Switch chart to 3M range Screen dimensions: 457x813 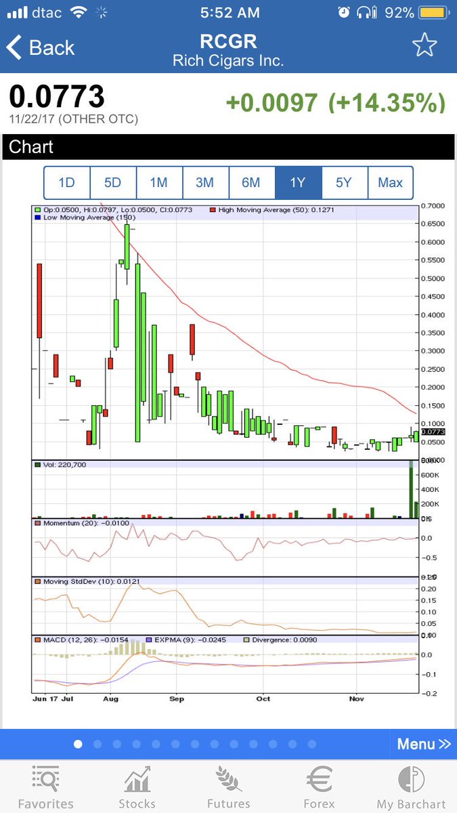(204, 182)
